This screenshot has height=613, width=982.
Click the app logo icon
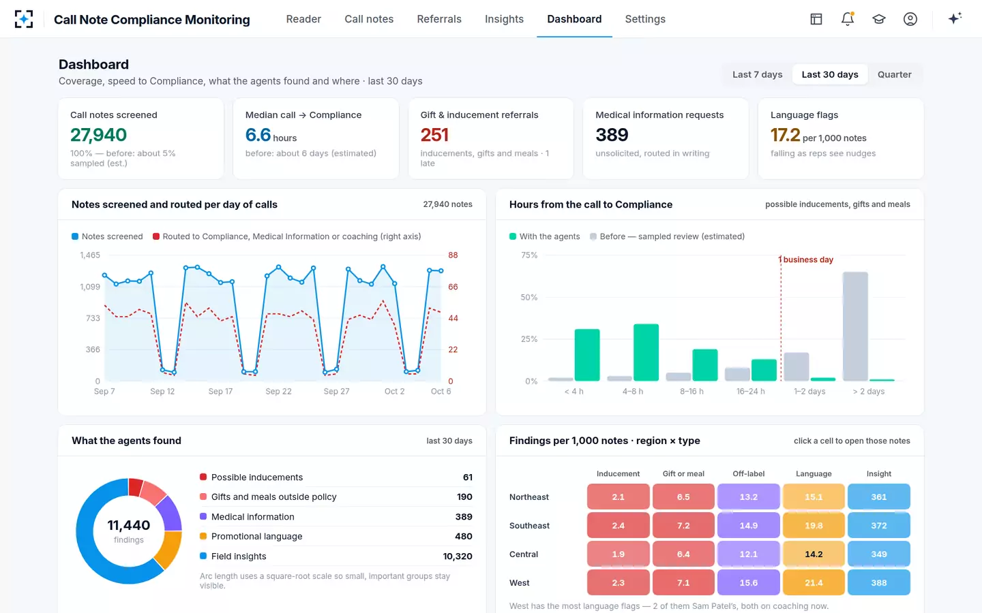(24, 19)
